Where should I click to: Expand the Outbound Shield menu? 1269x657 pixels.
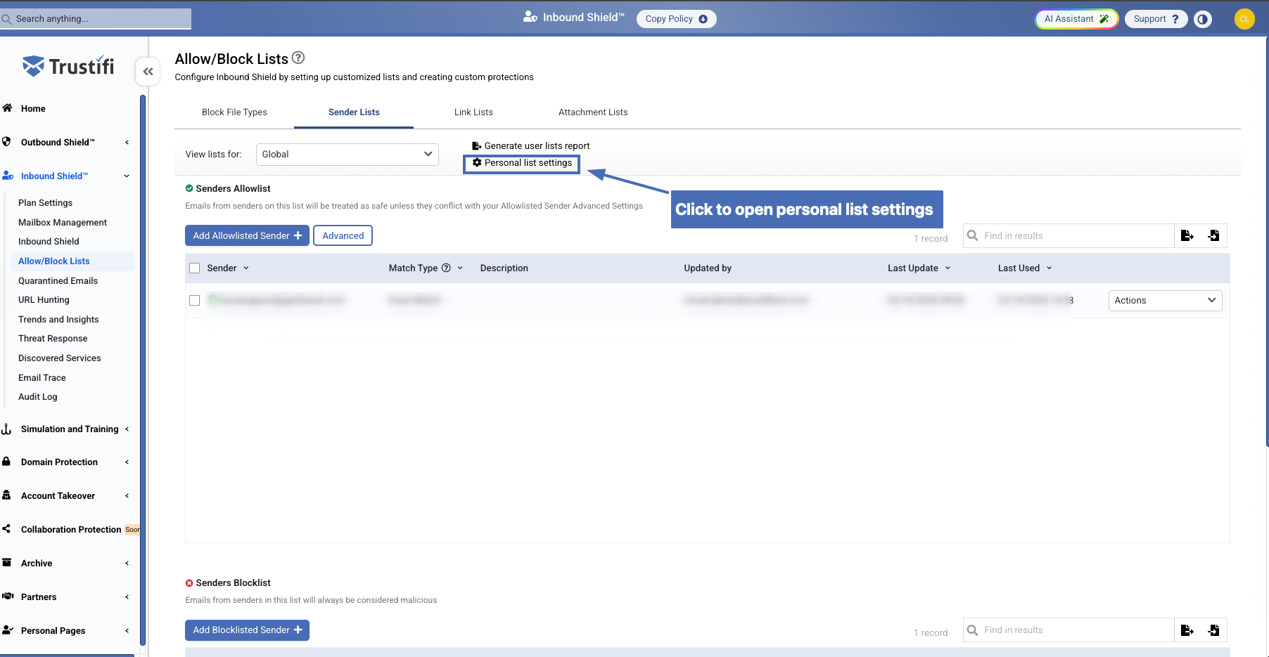[127, 142]
